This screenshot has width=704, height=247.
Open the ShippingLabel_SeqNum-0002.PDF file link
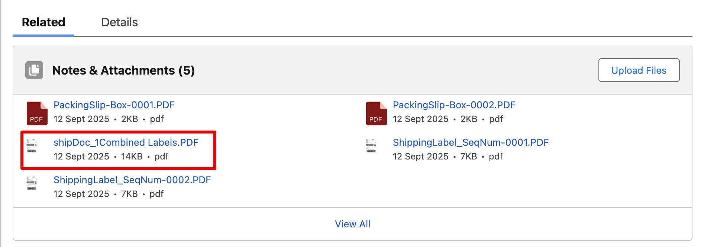132,180
